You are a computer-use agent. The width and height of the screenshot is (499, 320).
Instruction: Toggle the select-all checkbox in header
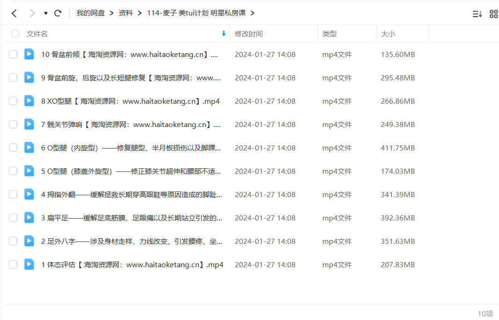point(15,33)
